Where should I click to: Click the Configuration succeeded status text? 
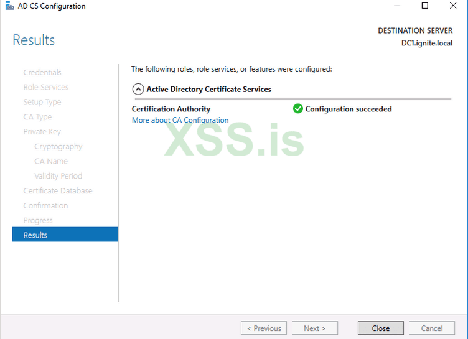(x=349, y=109)
